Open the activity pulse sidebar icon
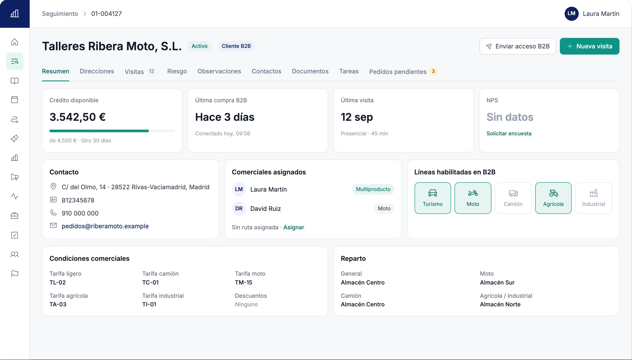The width and height of the screenshot is (632, 360). pos(15,196)
